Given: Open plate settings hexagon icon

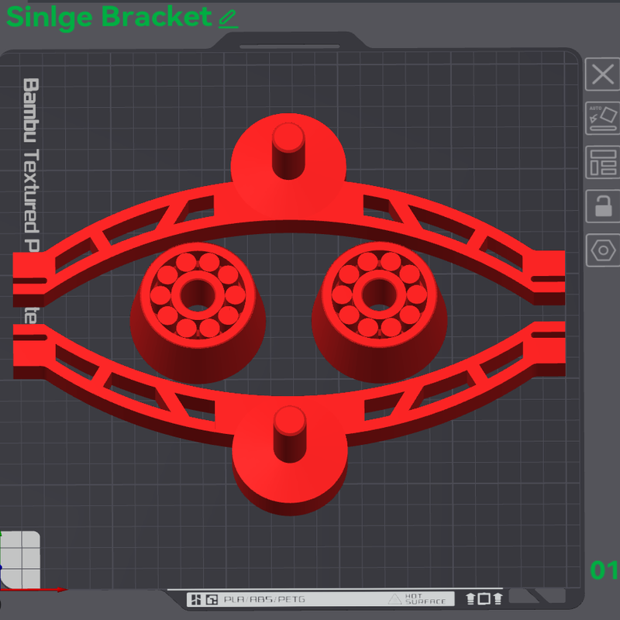Looking at the screenshot, I should tap(603, 250).
